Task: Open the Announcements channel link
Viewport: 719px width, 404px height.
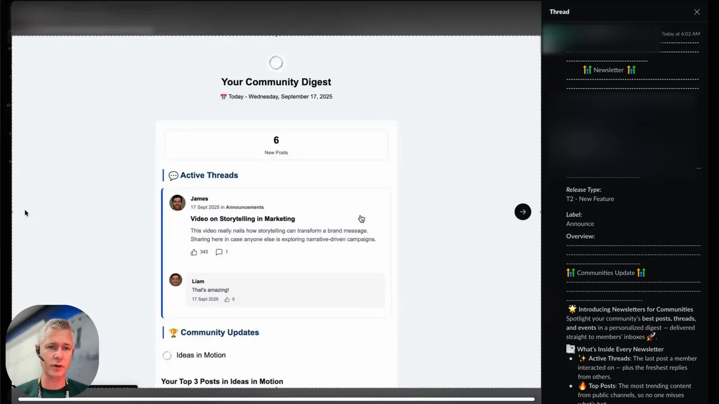Action: [244, 207]
